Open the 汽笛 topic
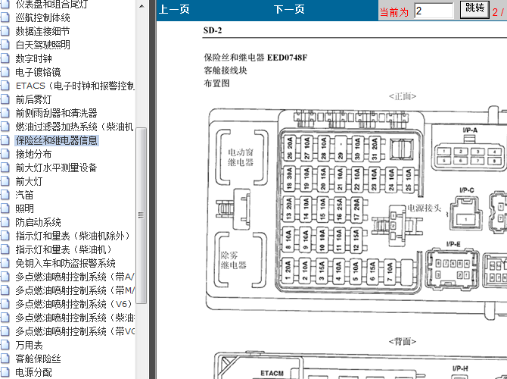This screenshot has height=379, width=507. [x=24, y=195]
